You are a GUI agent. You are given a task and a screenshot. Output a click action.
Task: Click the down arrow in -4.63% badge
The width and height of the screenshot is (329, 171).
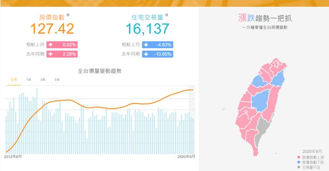(x=146, y=45)
